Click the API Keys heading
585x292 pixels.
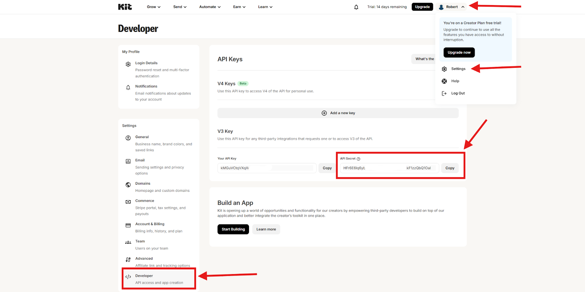pos(230,59)
